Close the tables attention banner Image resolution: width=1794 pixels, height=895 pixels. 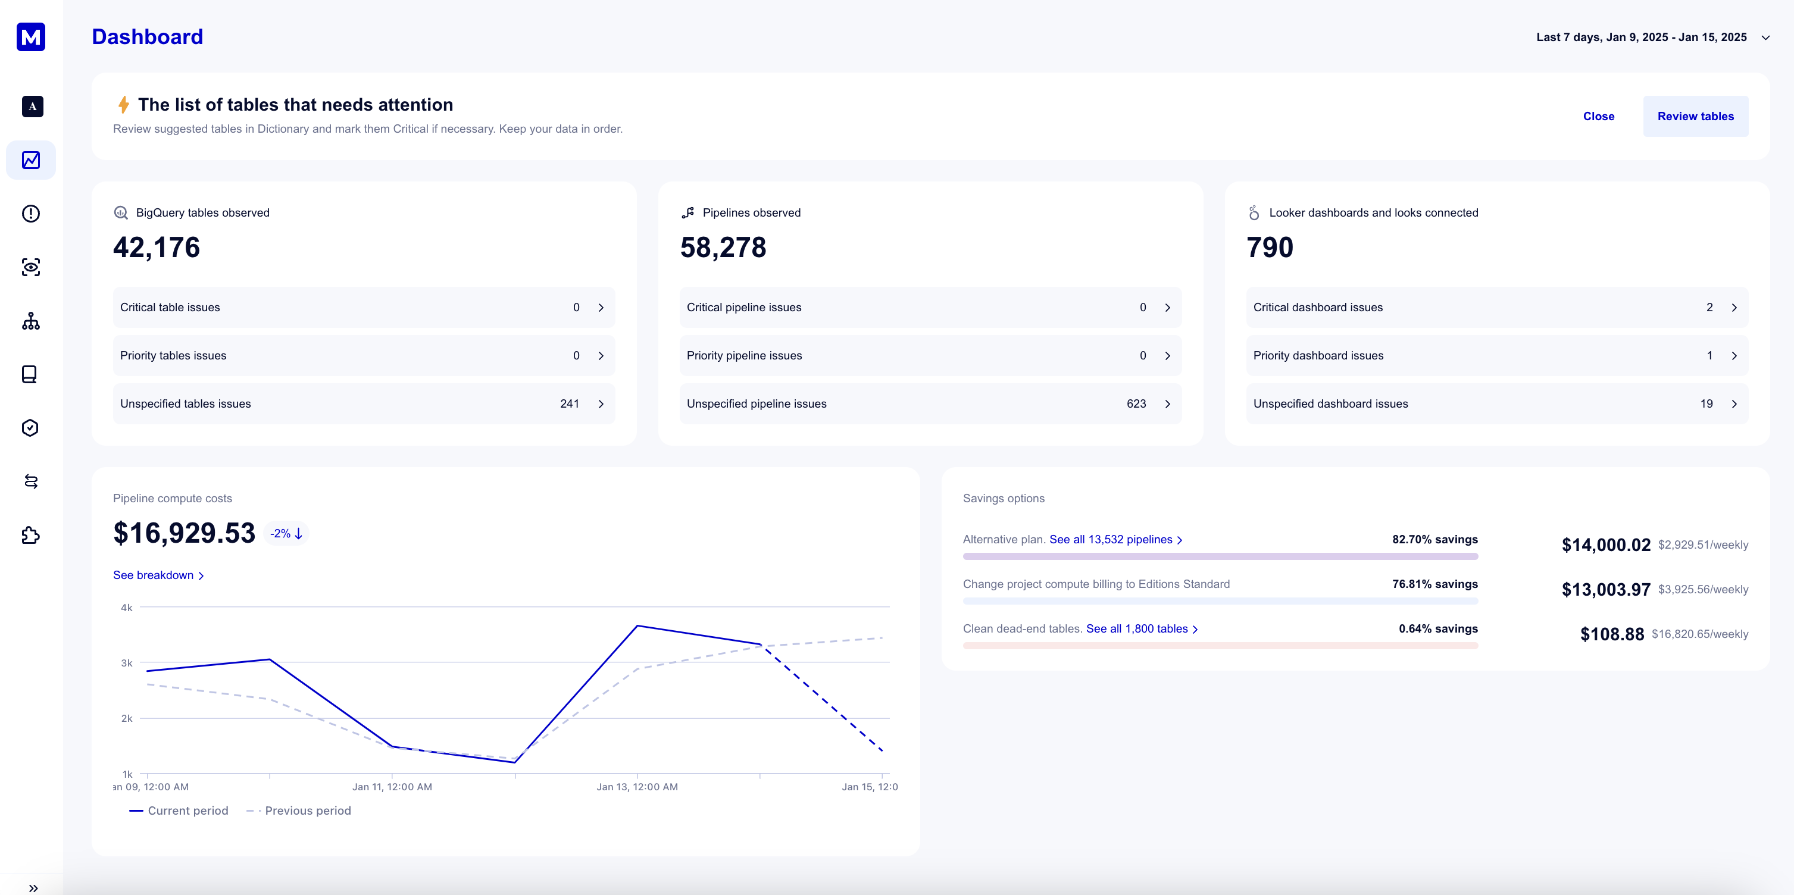tap(1598, 116)
